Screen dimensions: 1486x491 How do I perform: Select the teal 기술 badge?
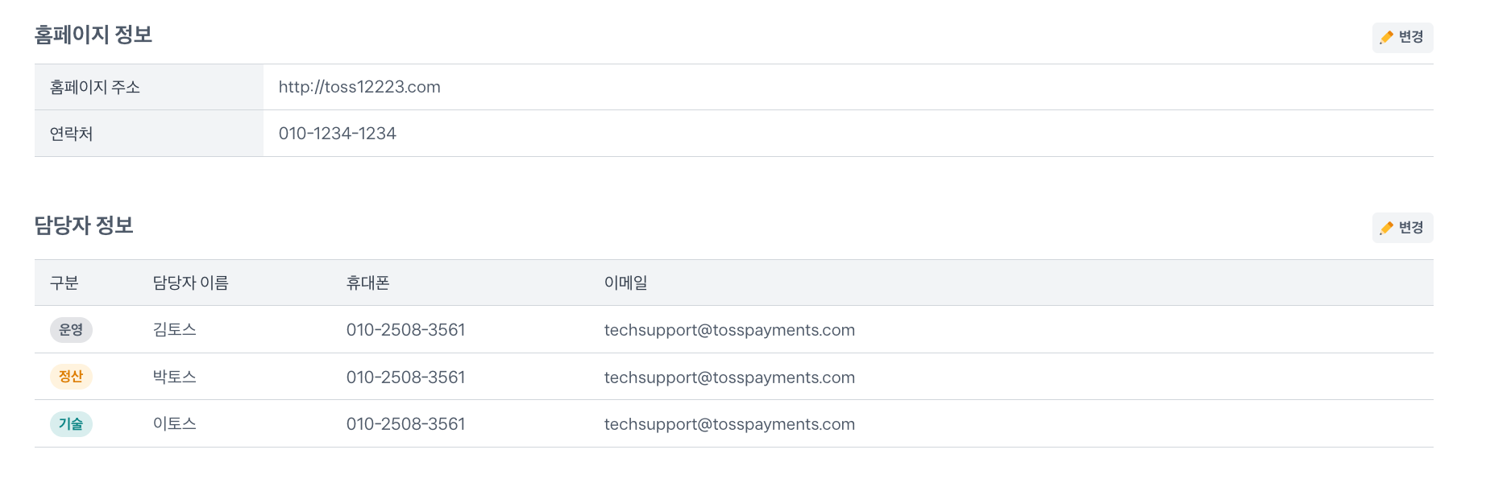click(x=71, y=424)
